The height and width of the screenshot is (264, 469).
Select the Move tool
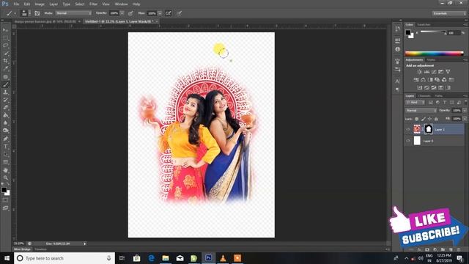pyautogui.click(x=5, y=30)
